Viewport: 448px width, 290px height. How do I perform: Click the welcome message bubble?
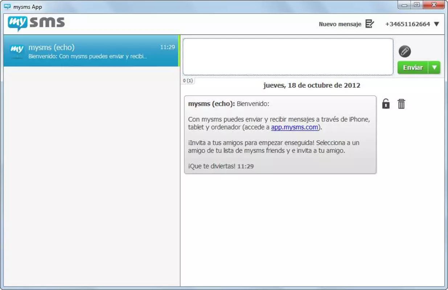(280, 134)
